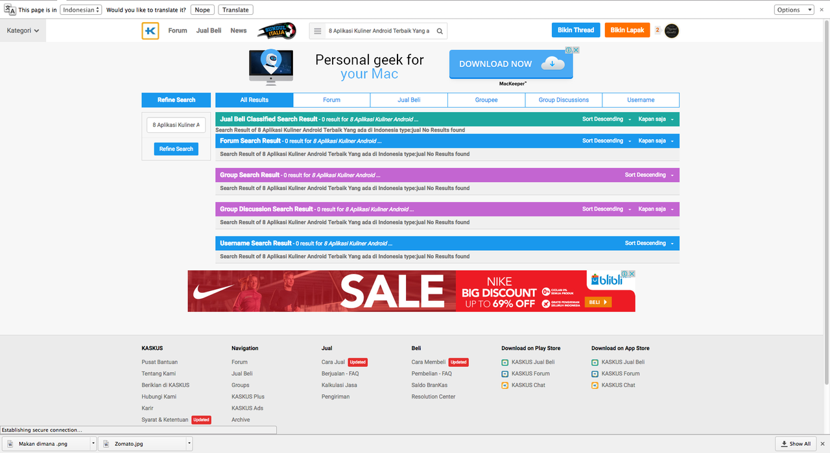This screenshot has height=453, width=830.
Task: Click Nope on the translate bar
Action: pos(202,10)
